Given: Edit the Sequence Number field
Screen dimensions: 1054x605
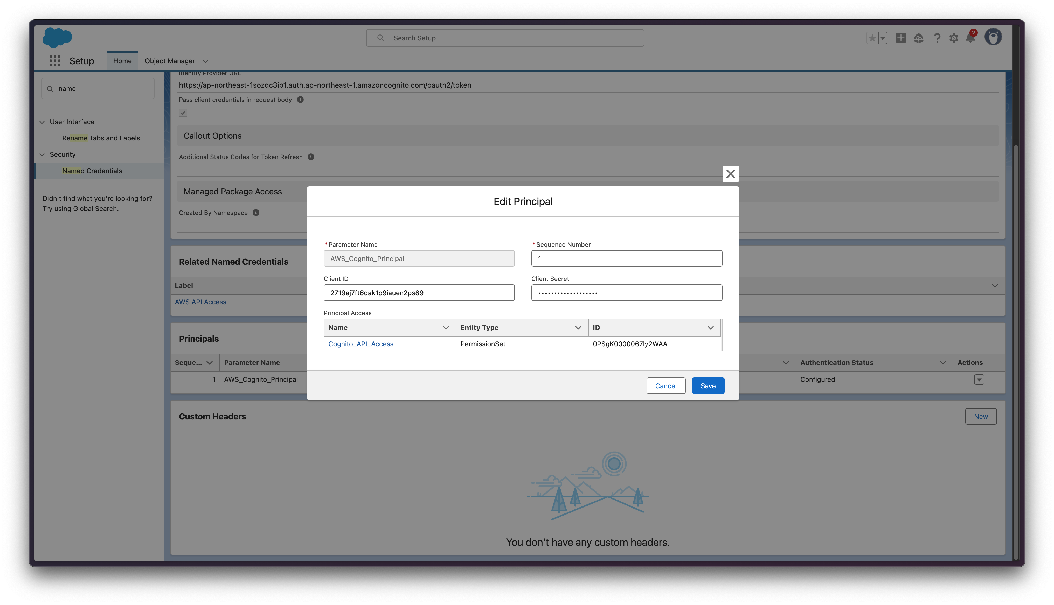Looking at the screenshot, I should tap(626, 258).
